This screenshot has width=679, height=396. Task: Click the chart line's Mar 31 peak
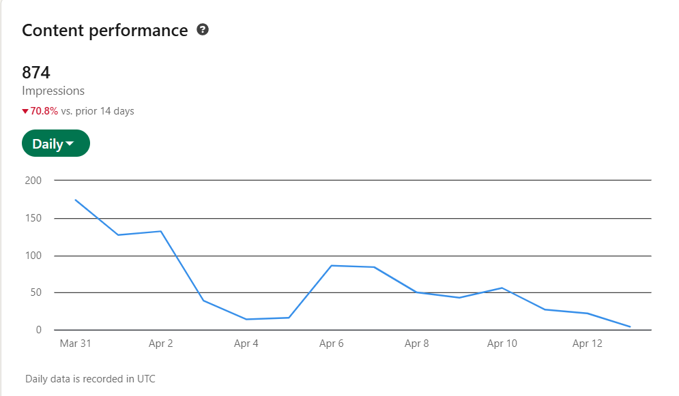[76, 200]
